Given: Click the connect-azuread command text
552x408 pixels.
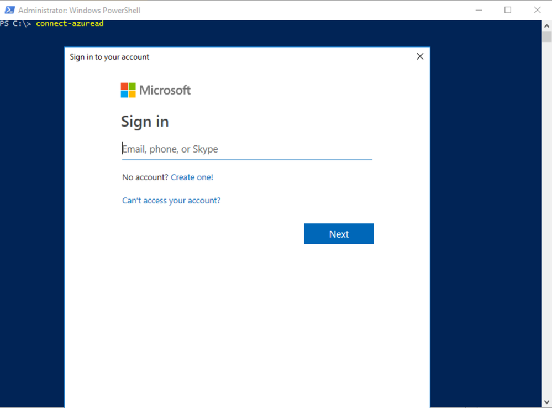Looking at the screenshot, I should coord(70,24).
